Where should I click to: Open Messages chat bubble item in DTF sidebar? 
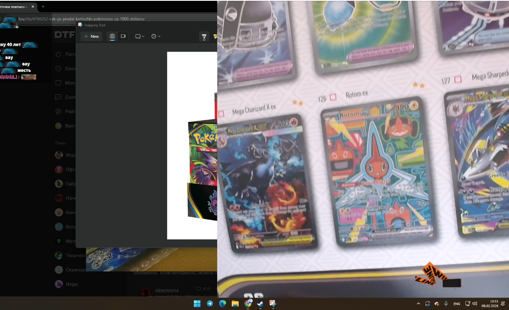tap(65, 97)
